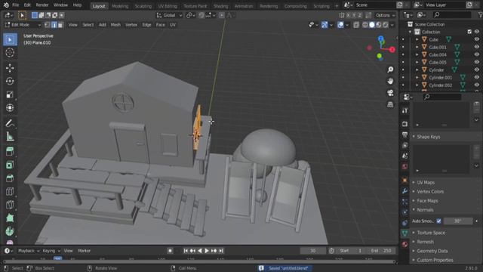Jump to the start frame
This screenshot has height=272, width=483.
point(186,251)
